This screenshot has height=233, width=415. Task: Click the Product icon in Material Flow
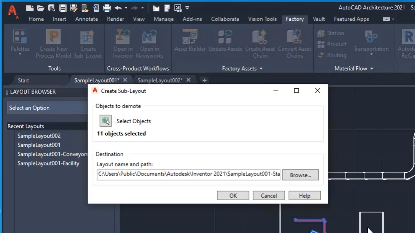click(321, 44)
